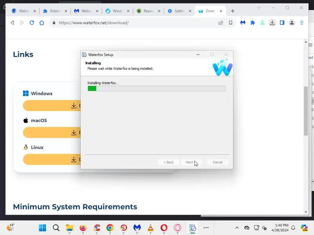The image size is (314, 235).
Task: Open Malwarebytes from the taskbar
Action: click(137, 228)
